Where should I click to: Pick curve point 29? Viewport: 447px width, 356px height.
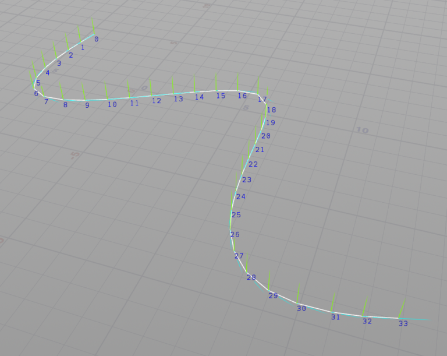pyautogui.click(x=268, y=290)
